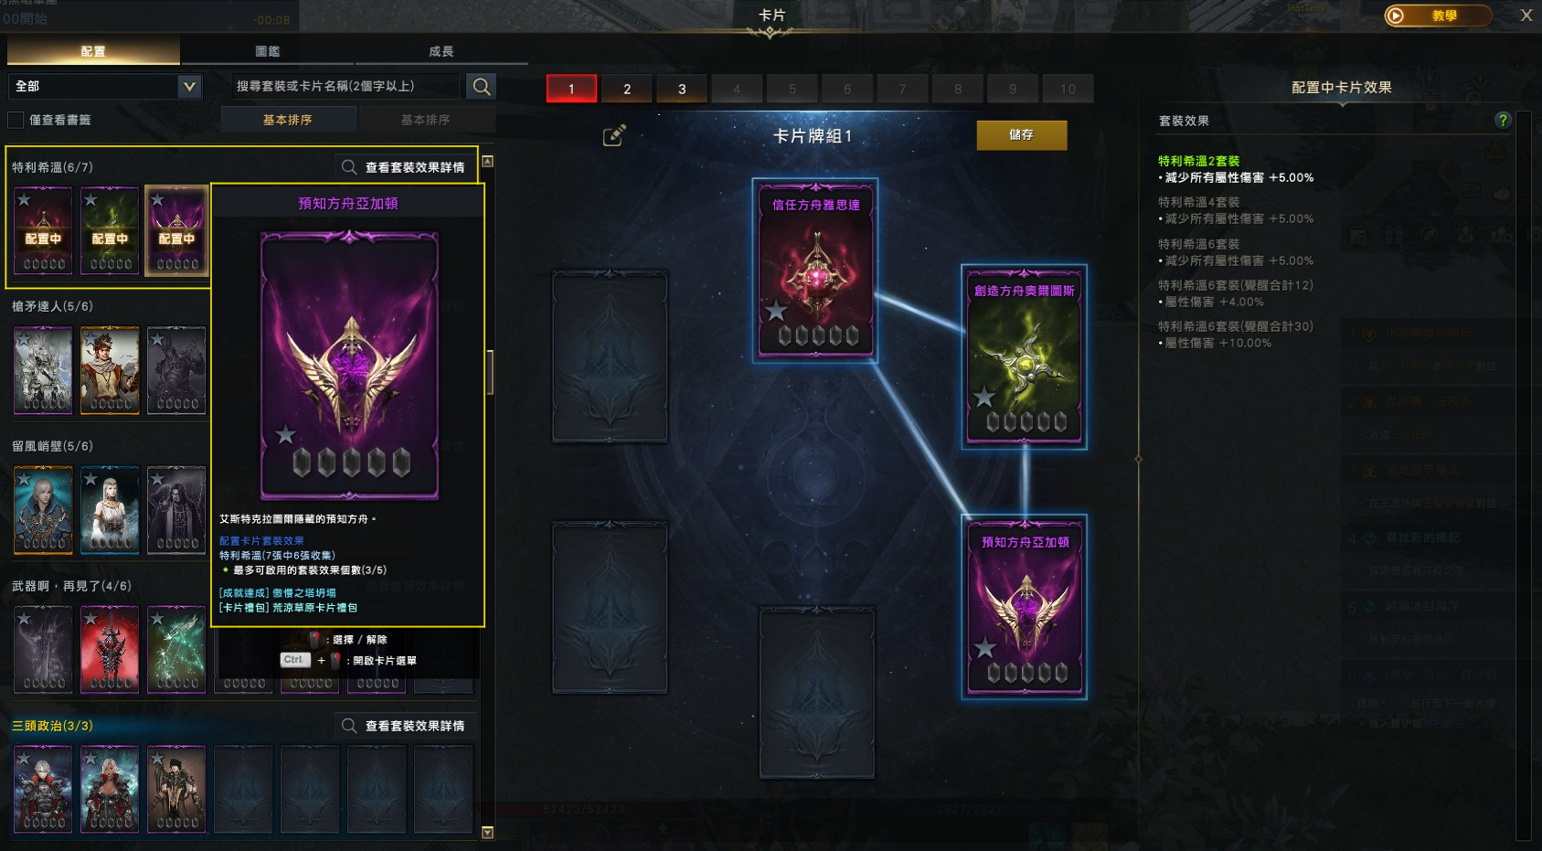Select card deck slot 2
This screenshot has width=1542, height=851.
click(x=627, y=89)
